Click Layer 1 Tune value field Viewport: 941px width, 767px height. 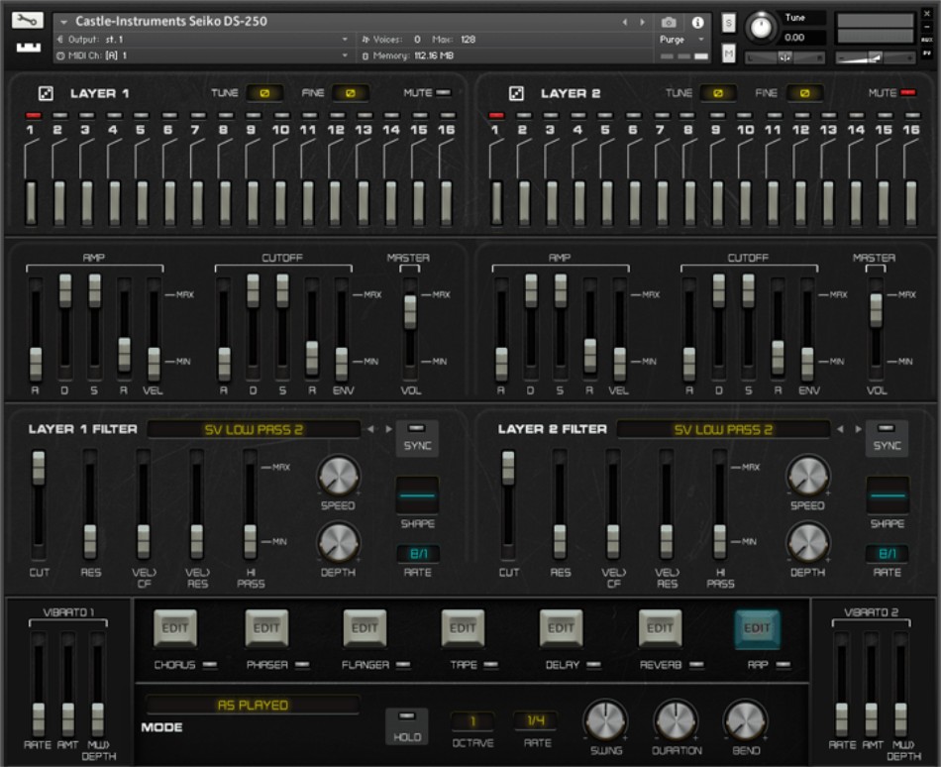pyautogui.click(x=264, y=93)
